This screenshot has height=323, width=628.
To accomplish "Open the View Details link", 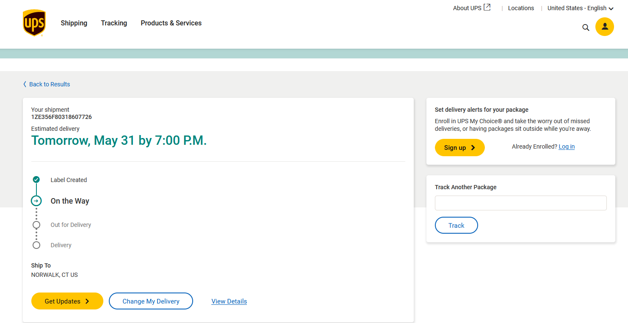I will (x=229, y=301).
